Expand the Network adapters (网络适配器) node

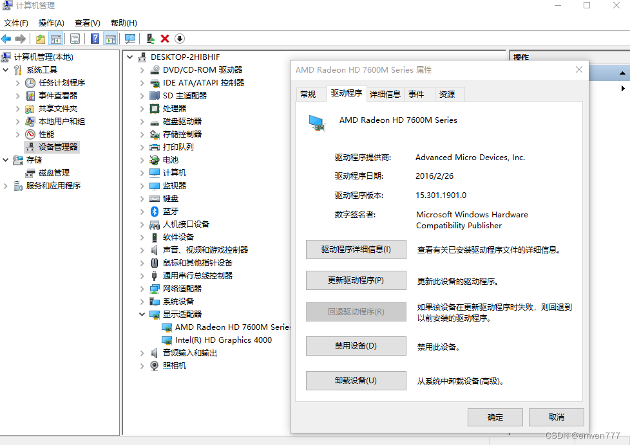pyautogui.click(x=142, y=289)
